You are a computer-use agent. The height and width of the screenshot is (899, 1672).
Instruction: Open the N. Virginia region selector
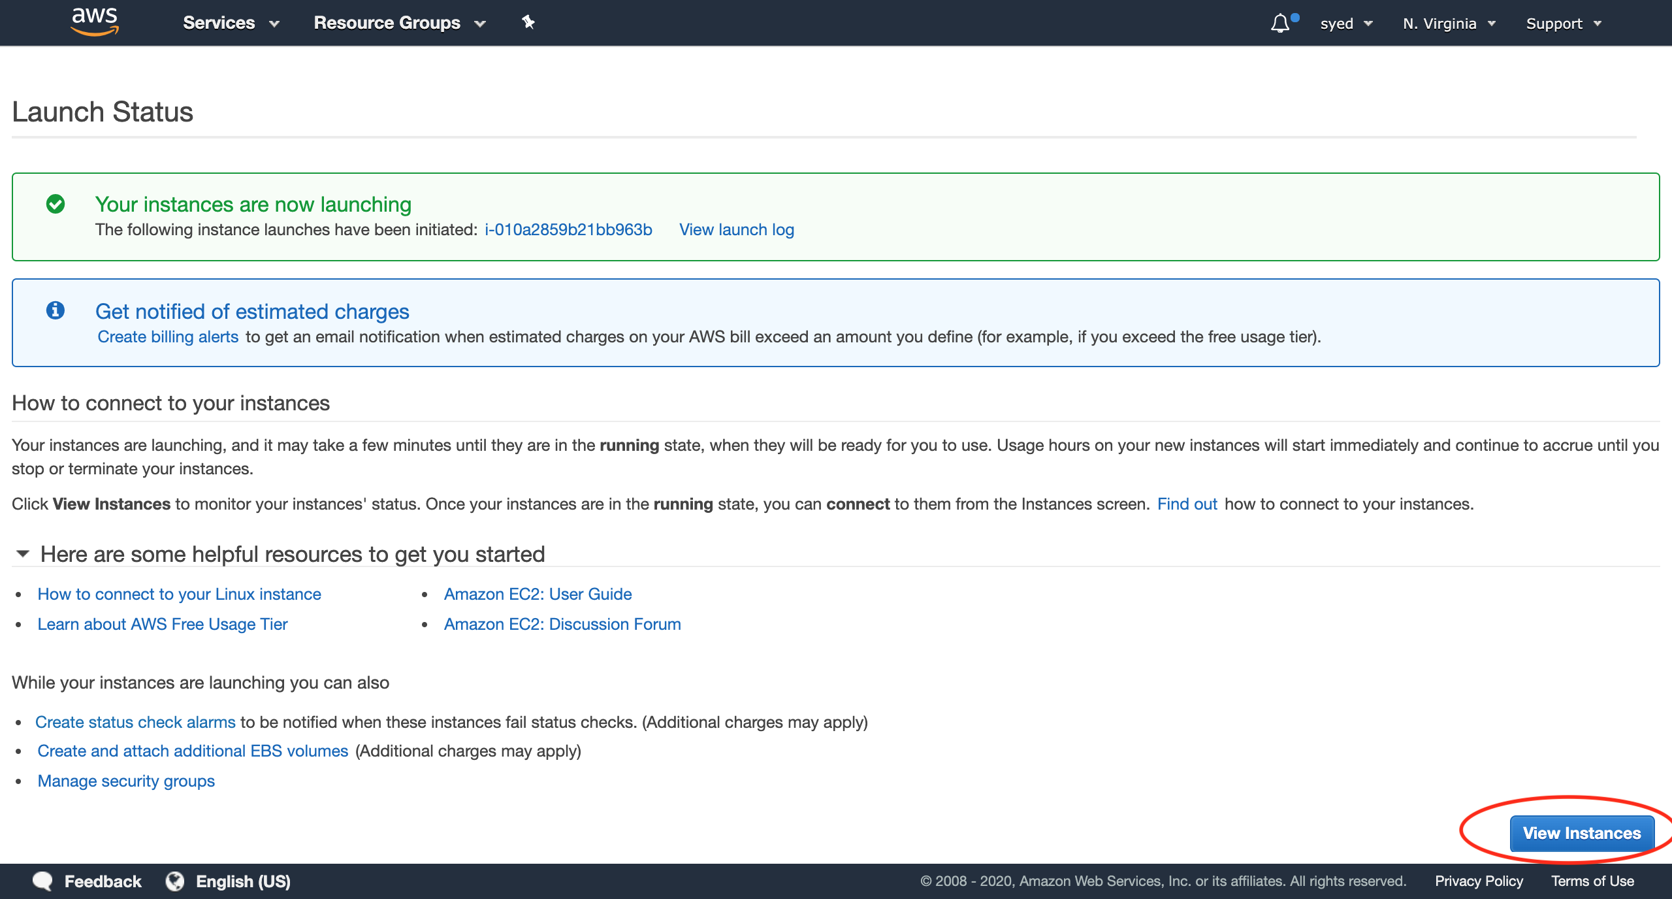coord(1449,24)
